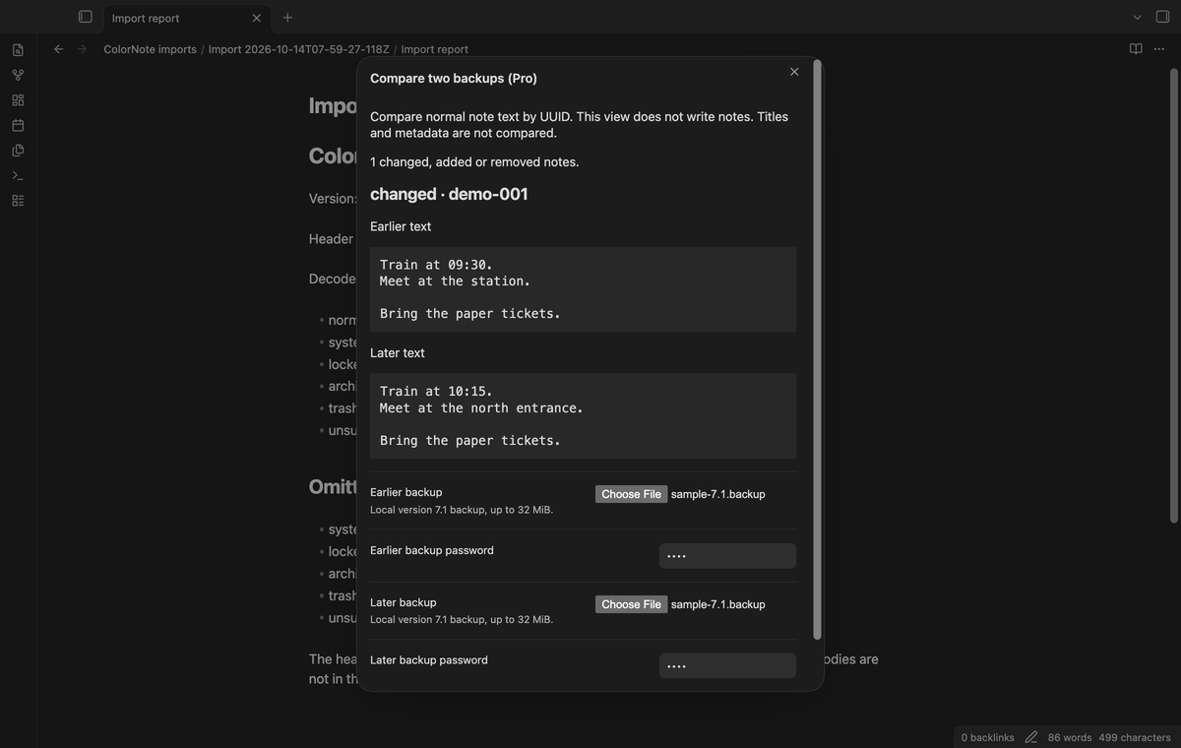The width and height of the screenshot is (1181, 748).
Task: Choose File for Later backup
Action: (x=631, y=604)
